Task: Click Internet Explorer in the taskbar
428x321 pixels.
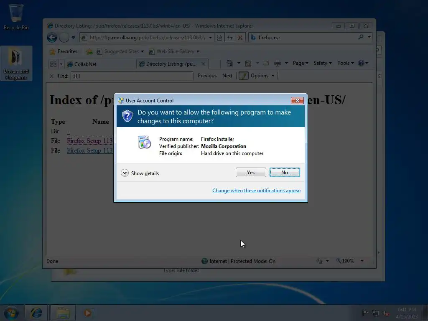Action: [36, 313]
